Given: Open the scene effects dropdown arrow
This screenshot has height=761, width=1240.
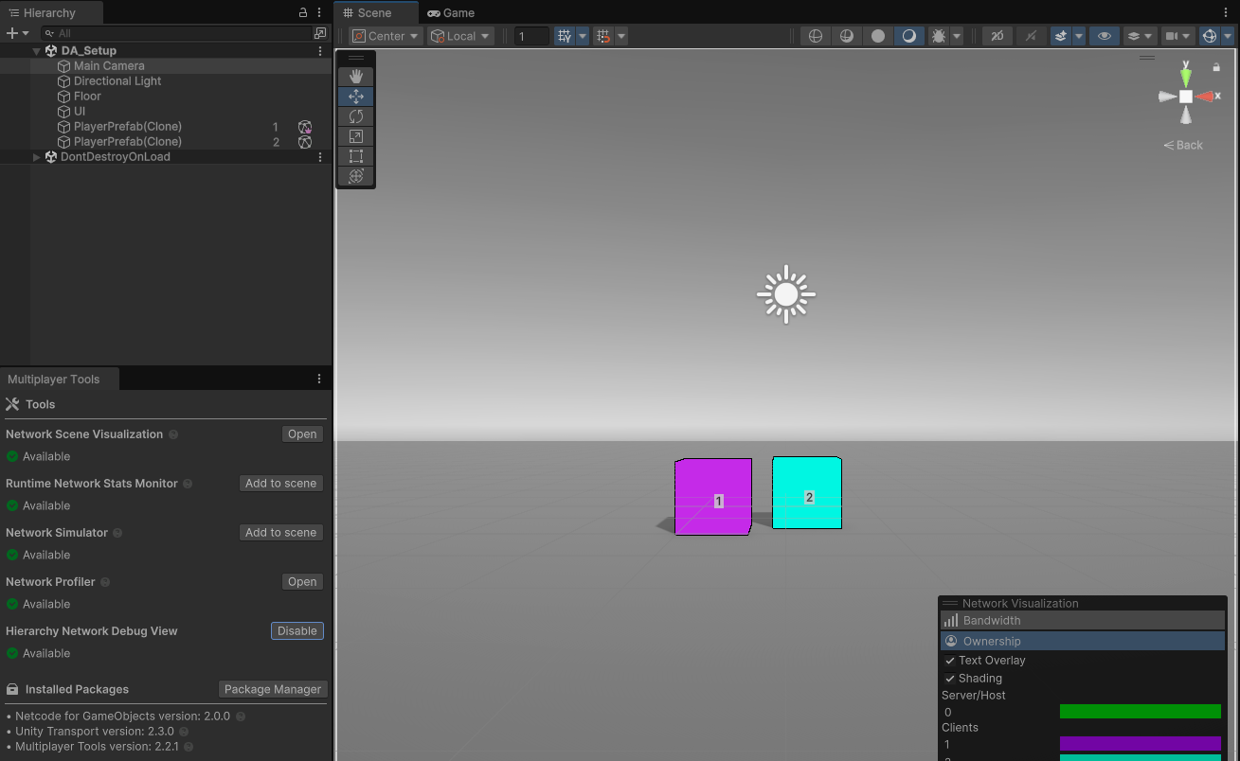Looking at the screenshot, I should click(x=1079, y=36).
